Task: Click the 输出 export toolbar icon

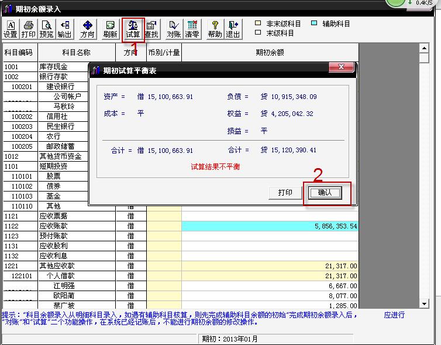Action: (65, 29)
